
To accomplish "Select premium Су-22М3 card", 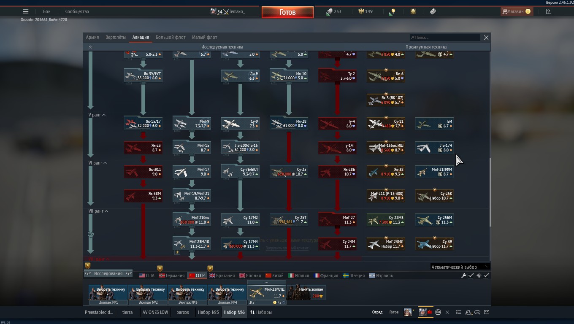I will point(386,219).
